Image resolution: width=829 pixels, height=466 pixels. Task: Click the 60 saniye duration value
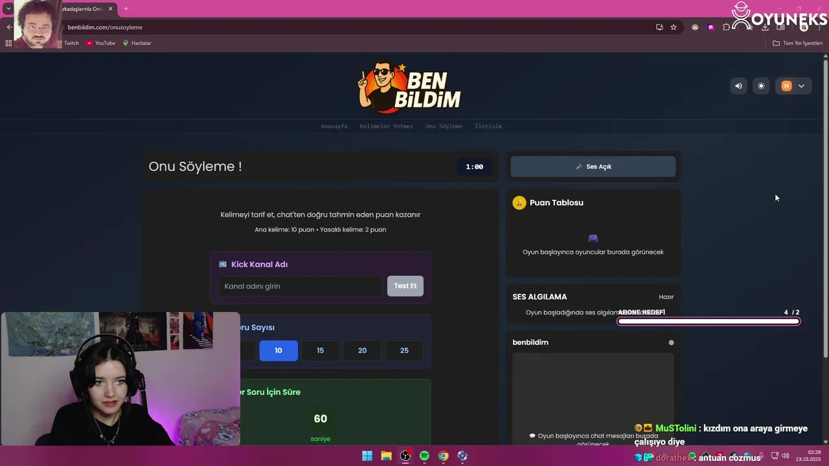pos(321,419)
